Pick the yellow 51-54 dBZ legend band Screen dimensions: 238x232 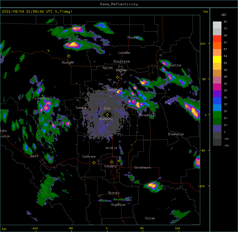[217, 60]
